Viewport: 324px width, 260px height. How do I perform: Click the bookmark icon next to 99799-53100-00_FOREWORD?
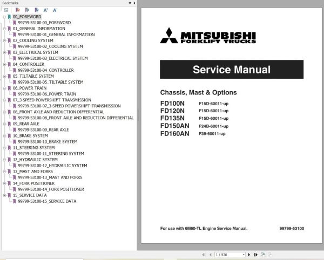pyautogui.click(x=15, y=23)
